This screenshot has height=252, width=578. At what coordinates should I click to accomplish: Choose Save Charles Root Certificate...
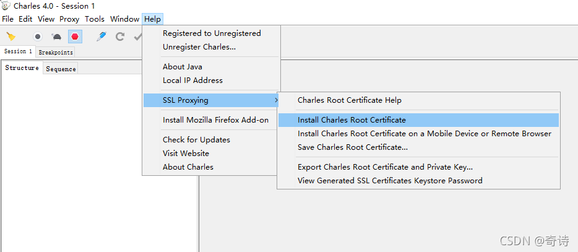(418, 147)
